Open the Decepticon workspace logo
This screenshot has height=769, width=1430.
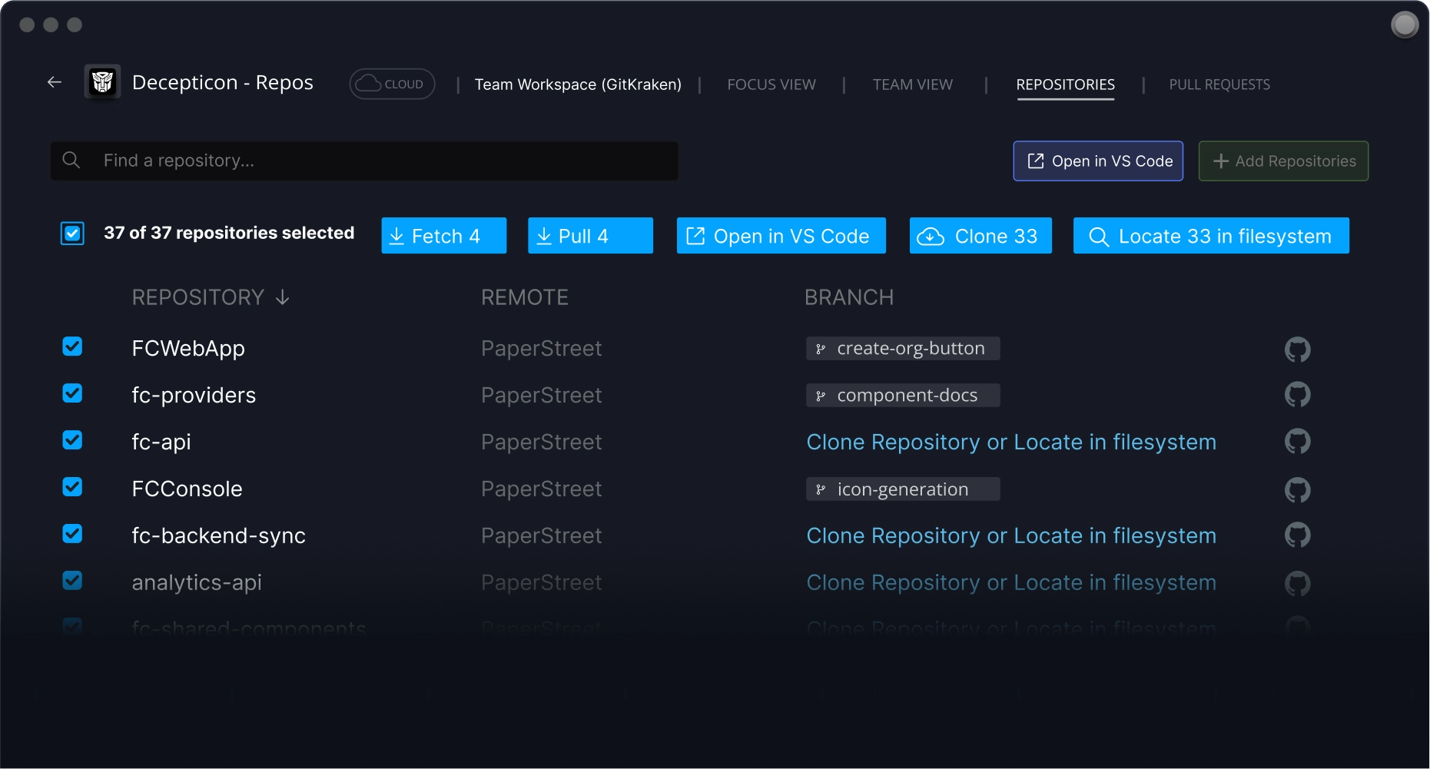point(102,81)
